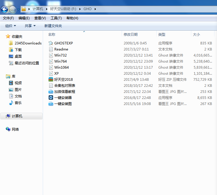
Task: Select the GHOSTEXP application icon
Action: (x=51, y=43)
